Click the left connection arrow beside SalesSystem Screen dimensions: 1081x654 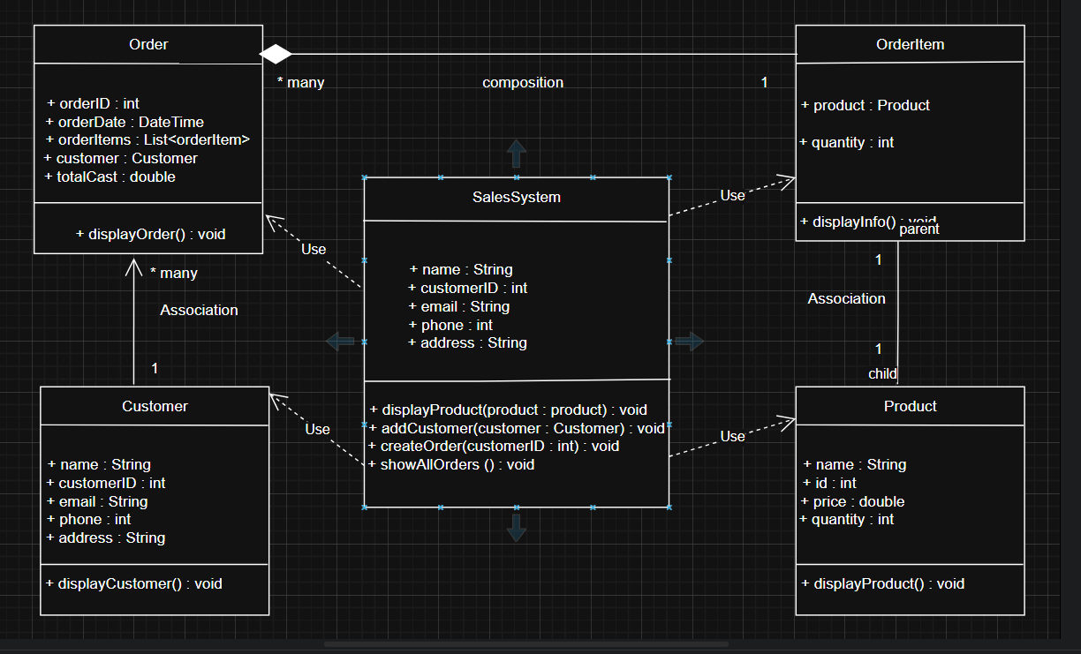[x=340, y=341]
